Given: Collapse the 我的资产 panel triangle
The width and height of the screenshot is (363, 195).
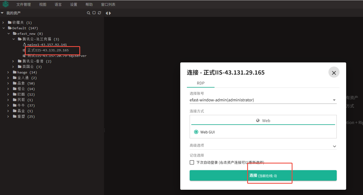Looking at the screenshot, I should tap(2, 13).
